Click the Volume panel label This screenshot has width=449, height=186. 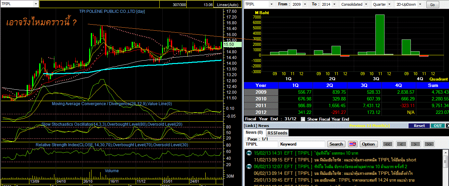point(111,171)
